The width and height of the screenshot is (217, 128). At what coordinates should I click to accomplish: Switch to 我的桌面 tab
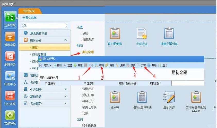[x=30, y=11]
